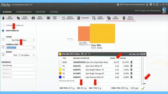Delete the Epic Bright Orange PC row
Screen dimensions: 168x94
point(131,73)
